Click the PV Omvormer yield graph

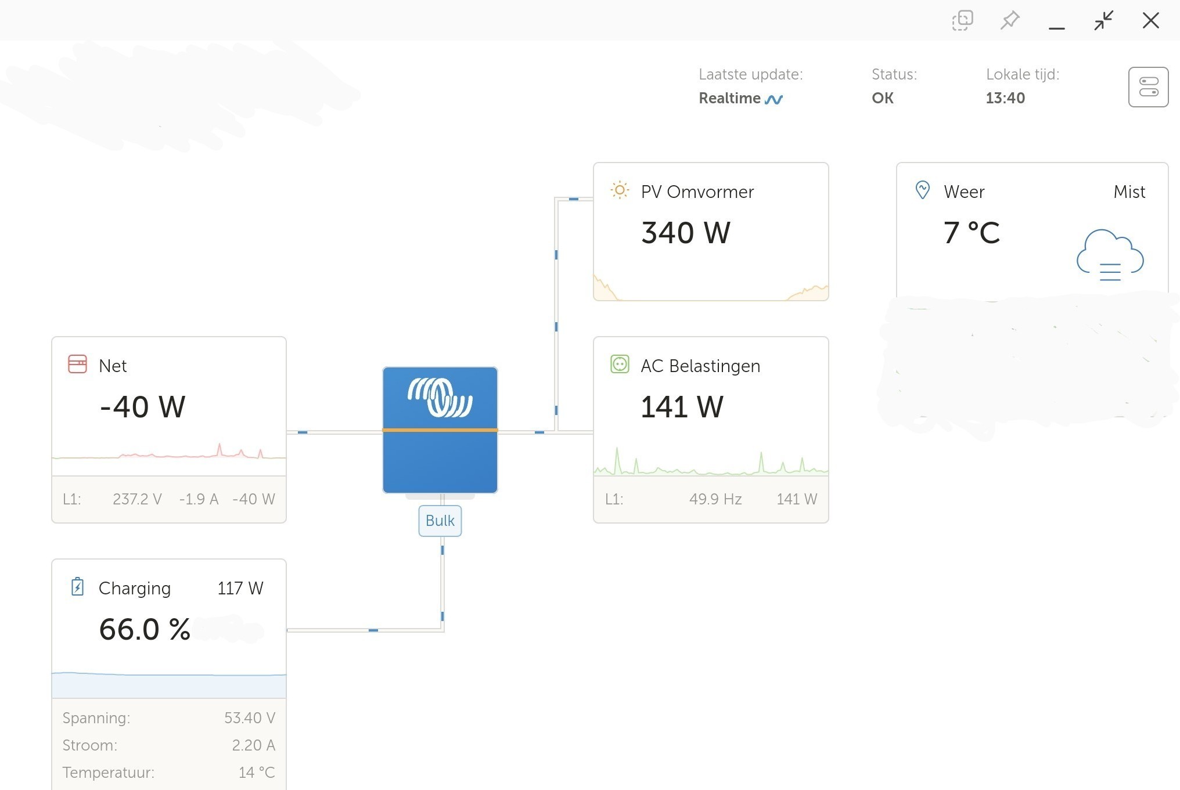point(710,287)
